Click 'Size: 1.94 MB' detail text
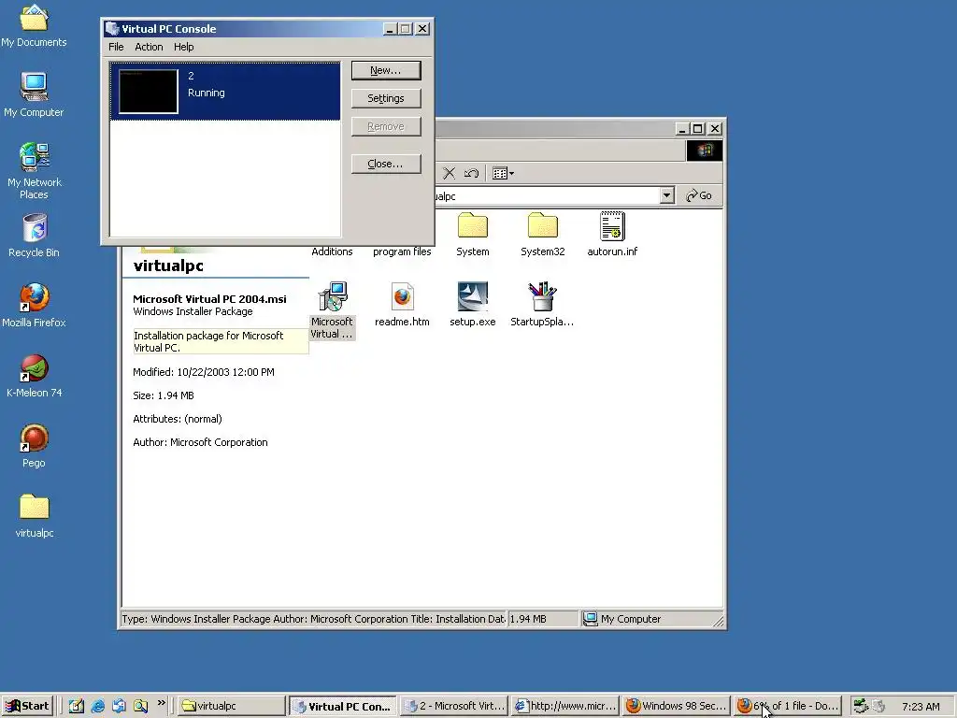 tap(164, 395)
